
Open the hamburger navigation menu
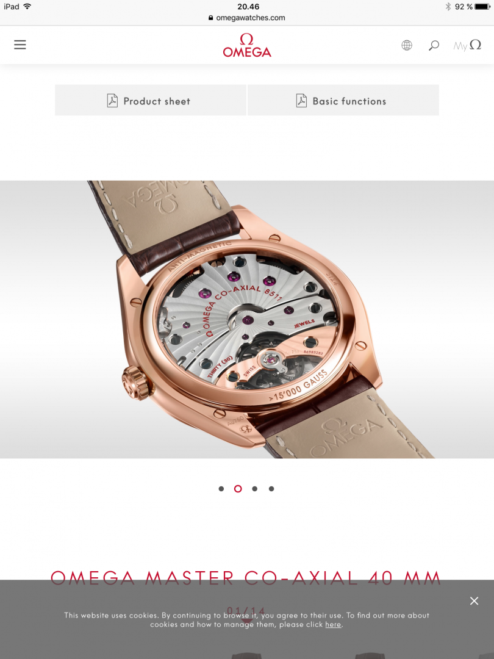click(x=20, y=45)
